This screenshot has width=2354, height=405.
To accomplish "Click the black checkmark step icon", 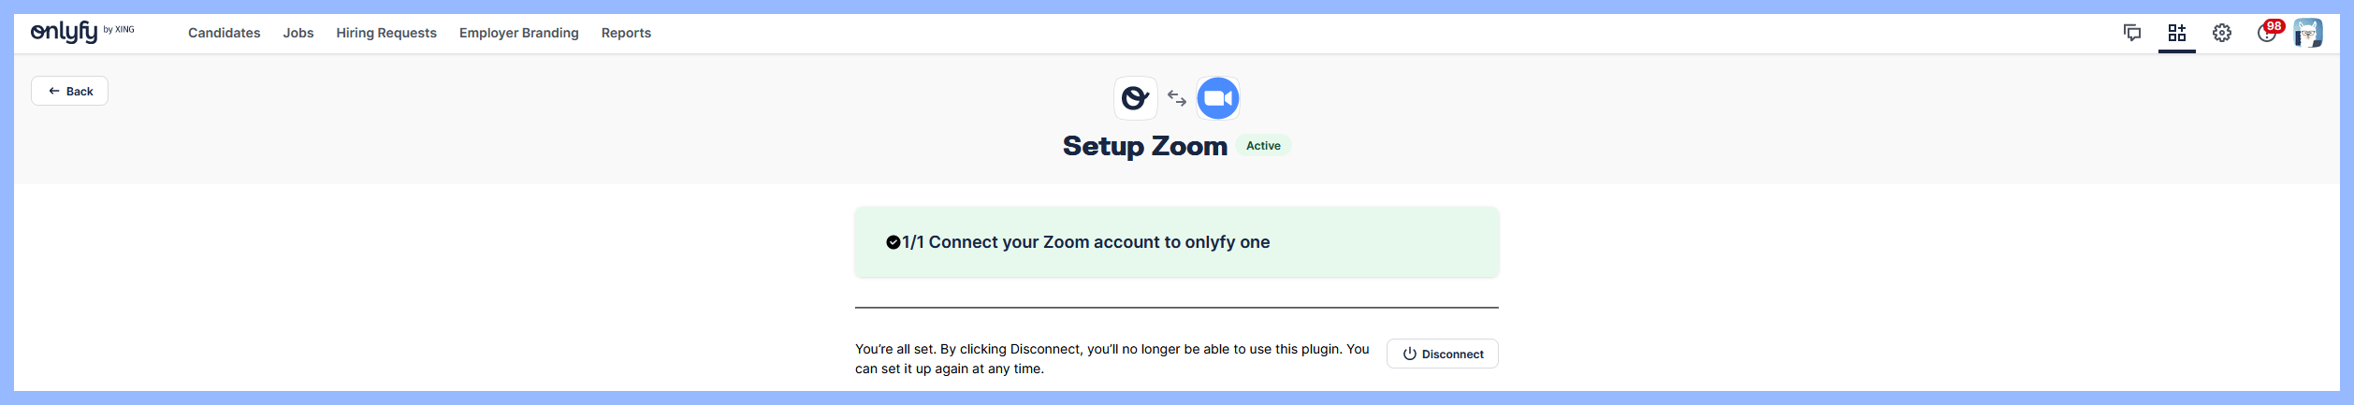I will [x=894, y=242].
